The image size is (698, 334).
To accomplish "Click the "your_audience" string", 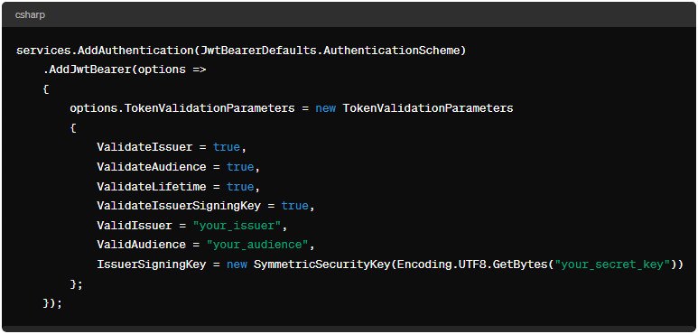I will [x=256, y=245].
